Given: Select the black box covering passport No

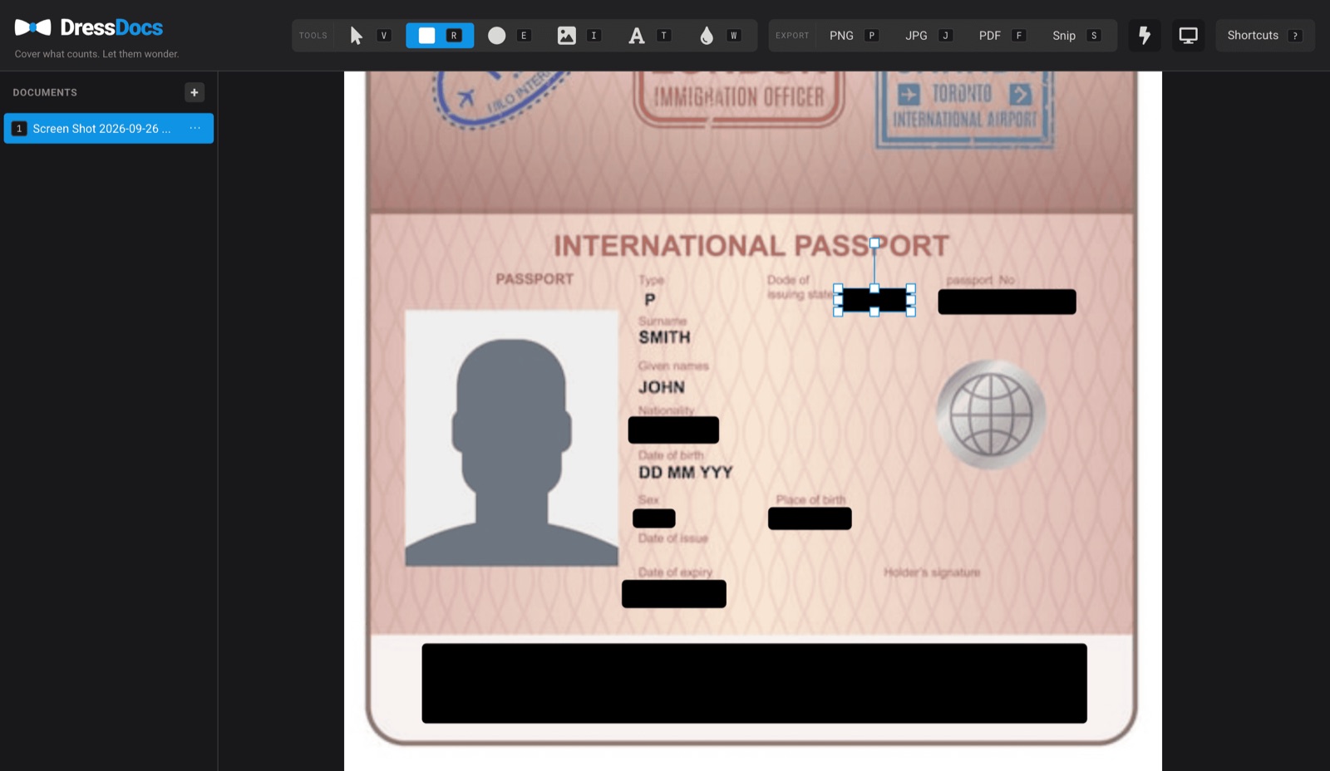Looking at the screenshot, I should [x=1007, y=302].
